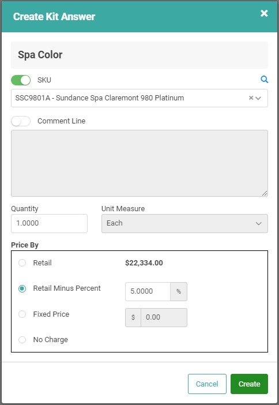Close the Create Kit Answer dialog
Viewport: 279px width, 405px height.
point(264,13)
